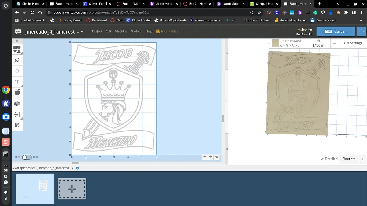Screen dimensions: 367x206
Task: Open the Machine menu
Action: point(121,31)
